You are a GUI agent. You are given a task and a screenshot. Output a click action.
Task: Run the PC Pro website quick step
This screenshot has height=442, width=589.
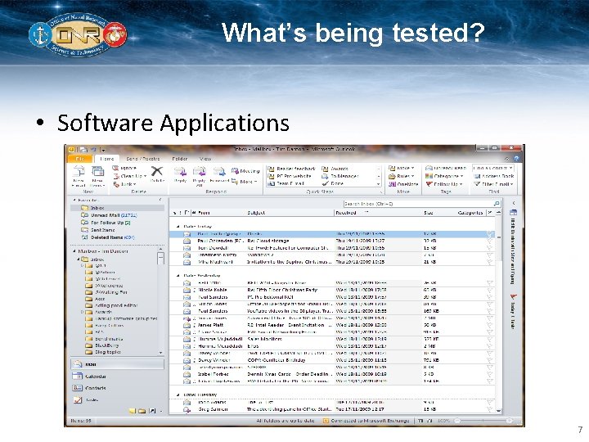[x=290, y=176]
